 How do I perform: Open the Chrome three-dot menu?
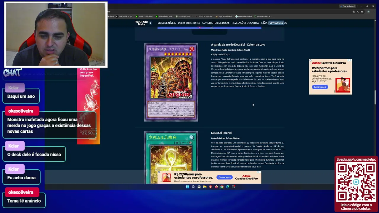[373, 12]
